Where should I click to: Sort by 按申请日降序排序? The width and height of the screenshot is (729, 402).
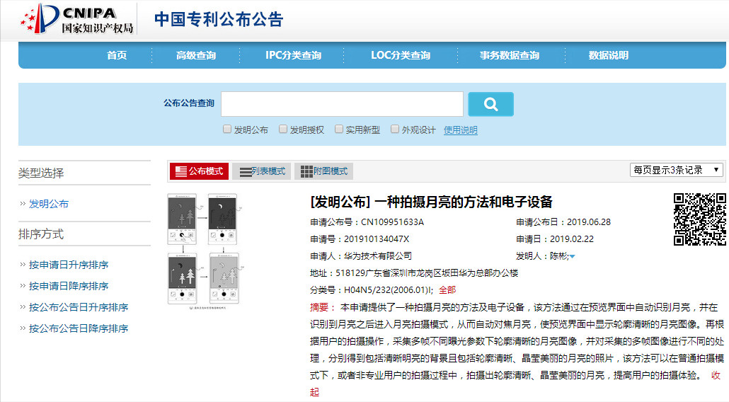[69, 286]
